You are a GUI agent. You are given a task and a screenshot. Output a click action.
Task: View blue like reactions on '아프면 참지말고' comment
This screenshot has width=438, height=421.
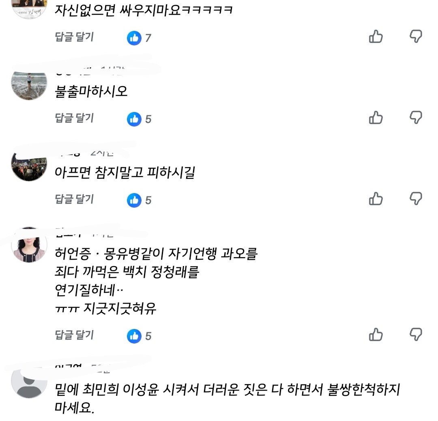139,200
